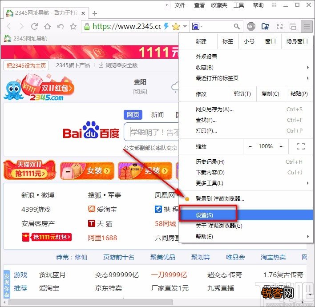The image size is (315, 307).
Task: Click the screenshot capture toolbar icon
Action: pos(279,26)
